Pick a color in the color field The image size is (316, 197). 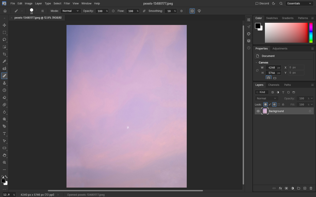click(x=286, y=33)
